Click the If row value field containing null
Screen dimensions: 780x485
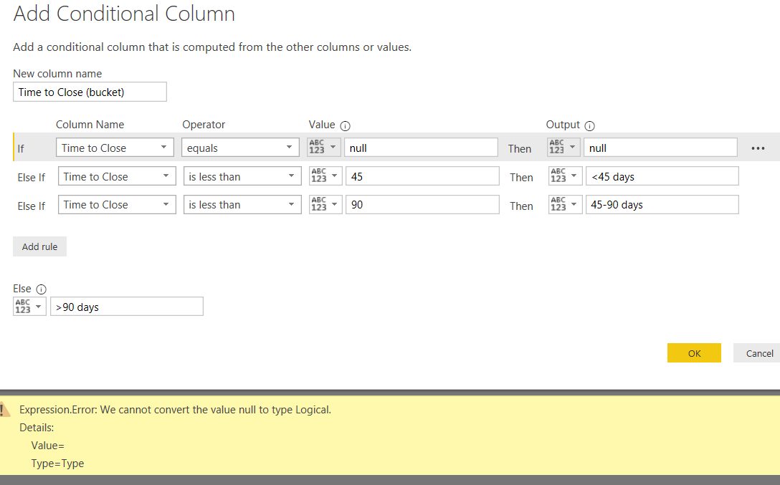point(421,148)
